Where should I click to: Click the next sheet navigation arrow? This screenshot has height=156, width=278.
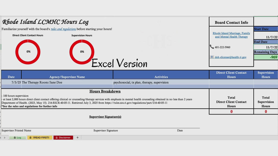click(5, 137)
